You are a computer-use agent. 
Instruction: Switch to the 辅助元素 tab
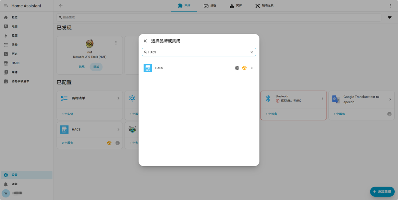[264, 6]
